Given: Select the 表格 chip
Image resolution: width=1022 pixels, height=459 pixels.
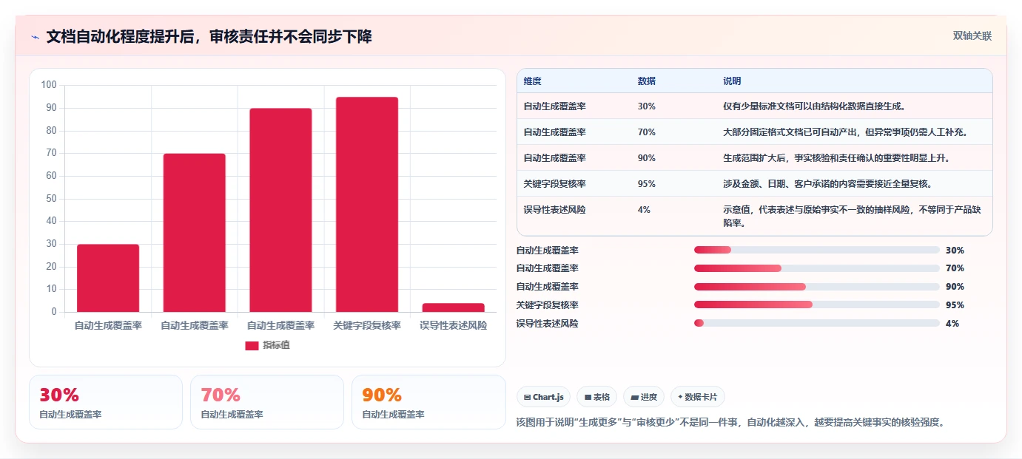Looking at the screenshot, I should [596, 397].
